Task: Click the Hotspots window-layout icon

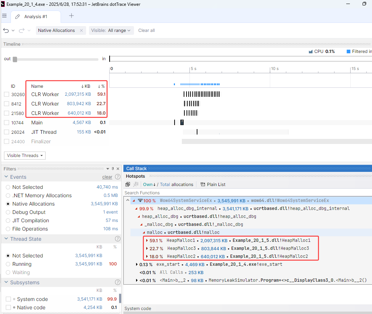Action: tap(128, 185)
